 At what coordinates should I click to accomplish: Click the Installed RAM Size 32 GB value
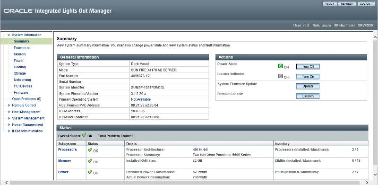point(198,160)
